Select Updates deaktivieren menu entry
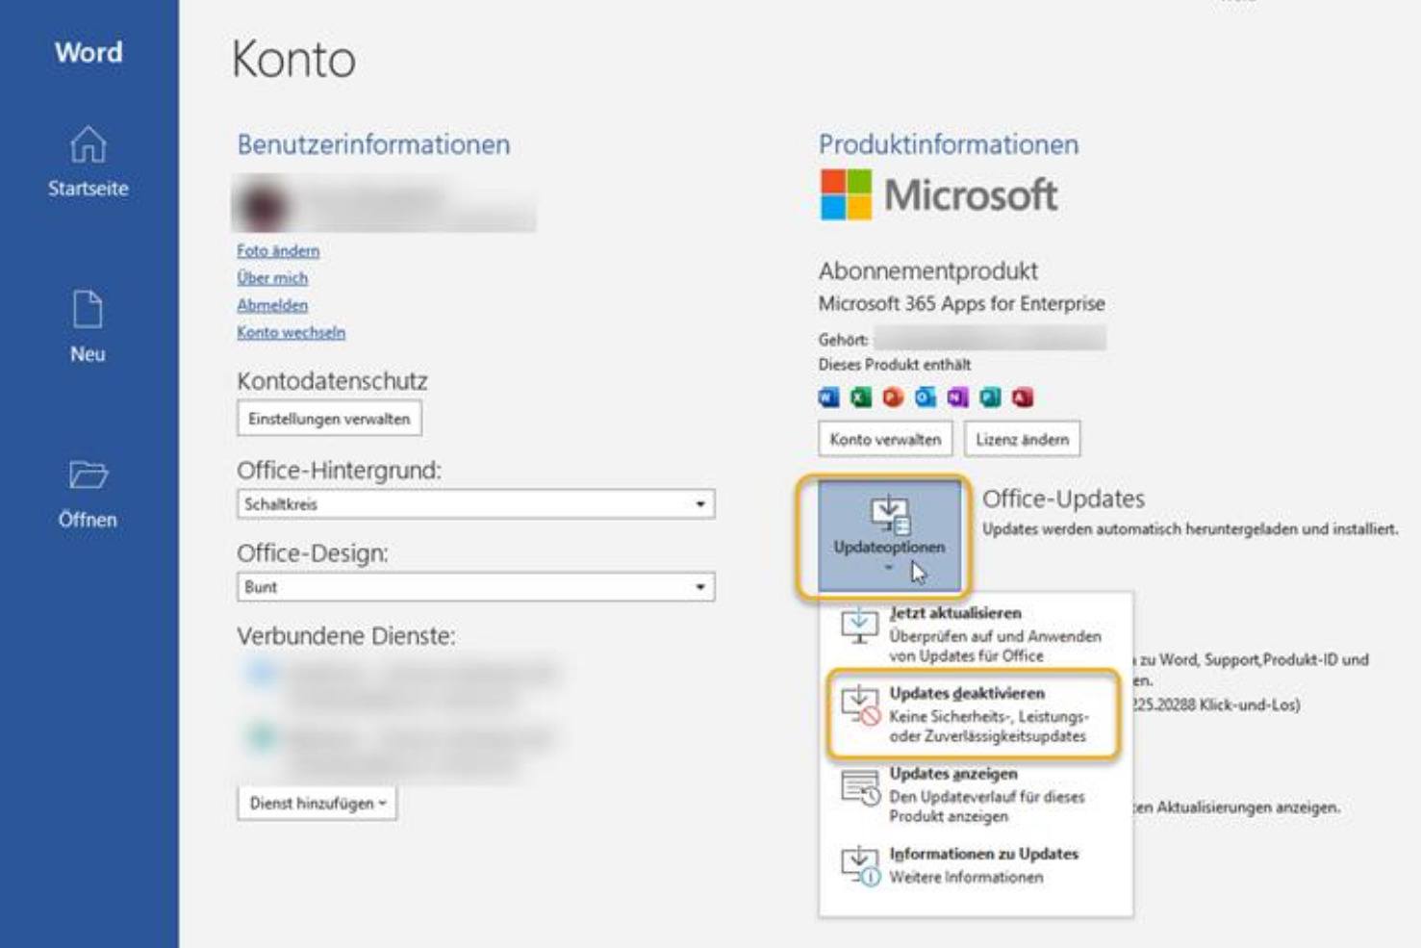The height and width of the screenshot is (948, 1421). (976, 714)
